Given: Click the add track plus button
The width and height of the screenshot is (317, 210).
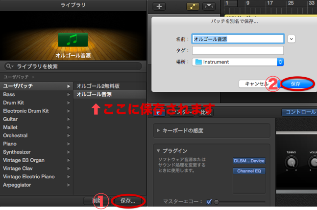Looking at the screenshot, I should pos(159,6).
